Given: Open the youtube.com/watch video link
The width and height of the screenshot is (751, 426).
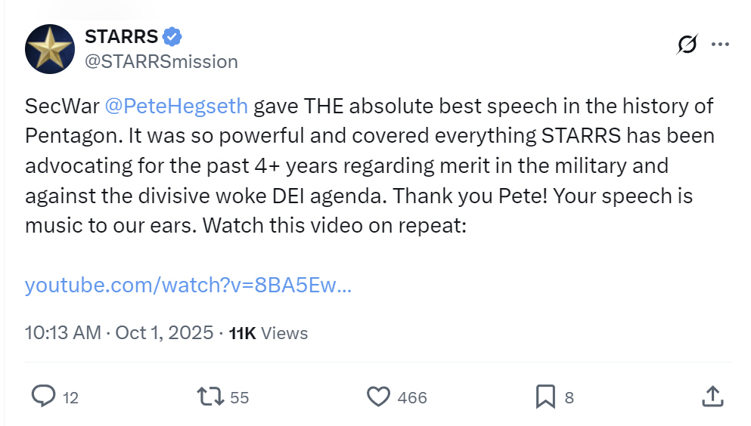Looking at the screenshot, I should pyautogui.click(x=188, y=285).
